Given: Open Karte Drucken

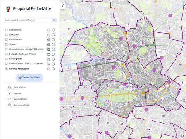Looking at the screenshot, I should 20,87.
